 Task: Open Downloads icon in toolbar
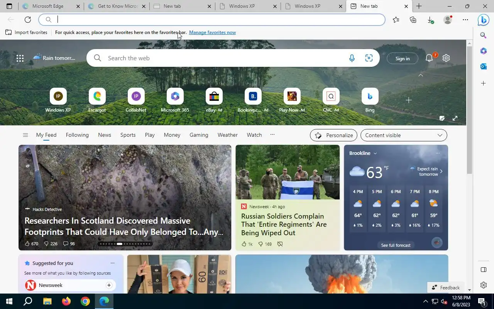(430, 20)
